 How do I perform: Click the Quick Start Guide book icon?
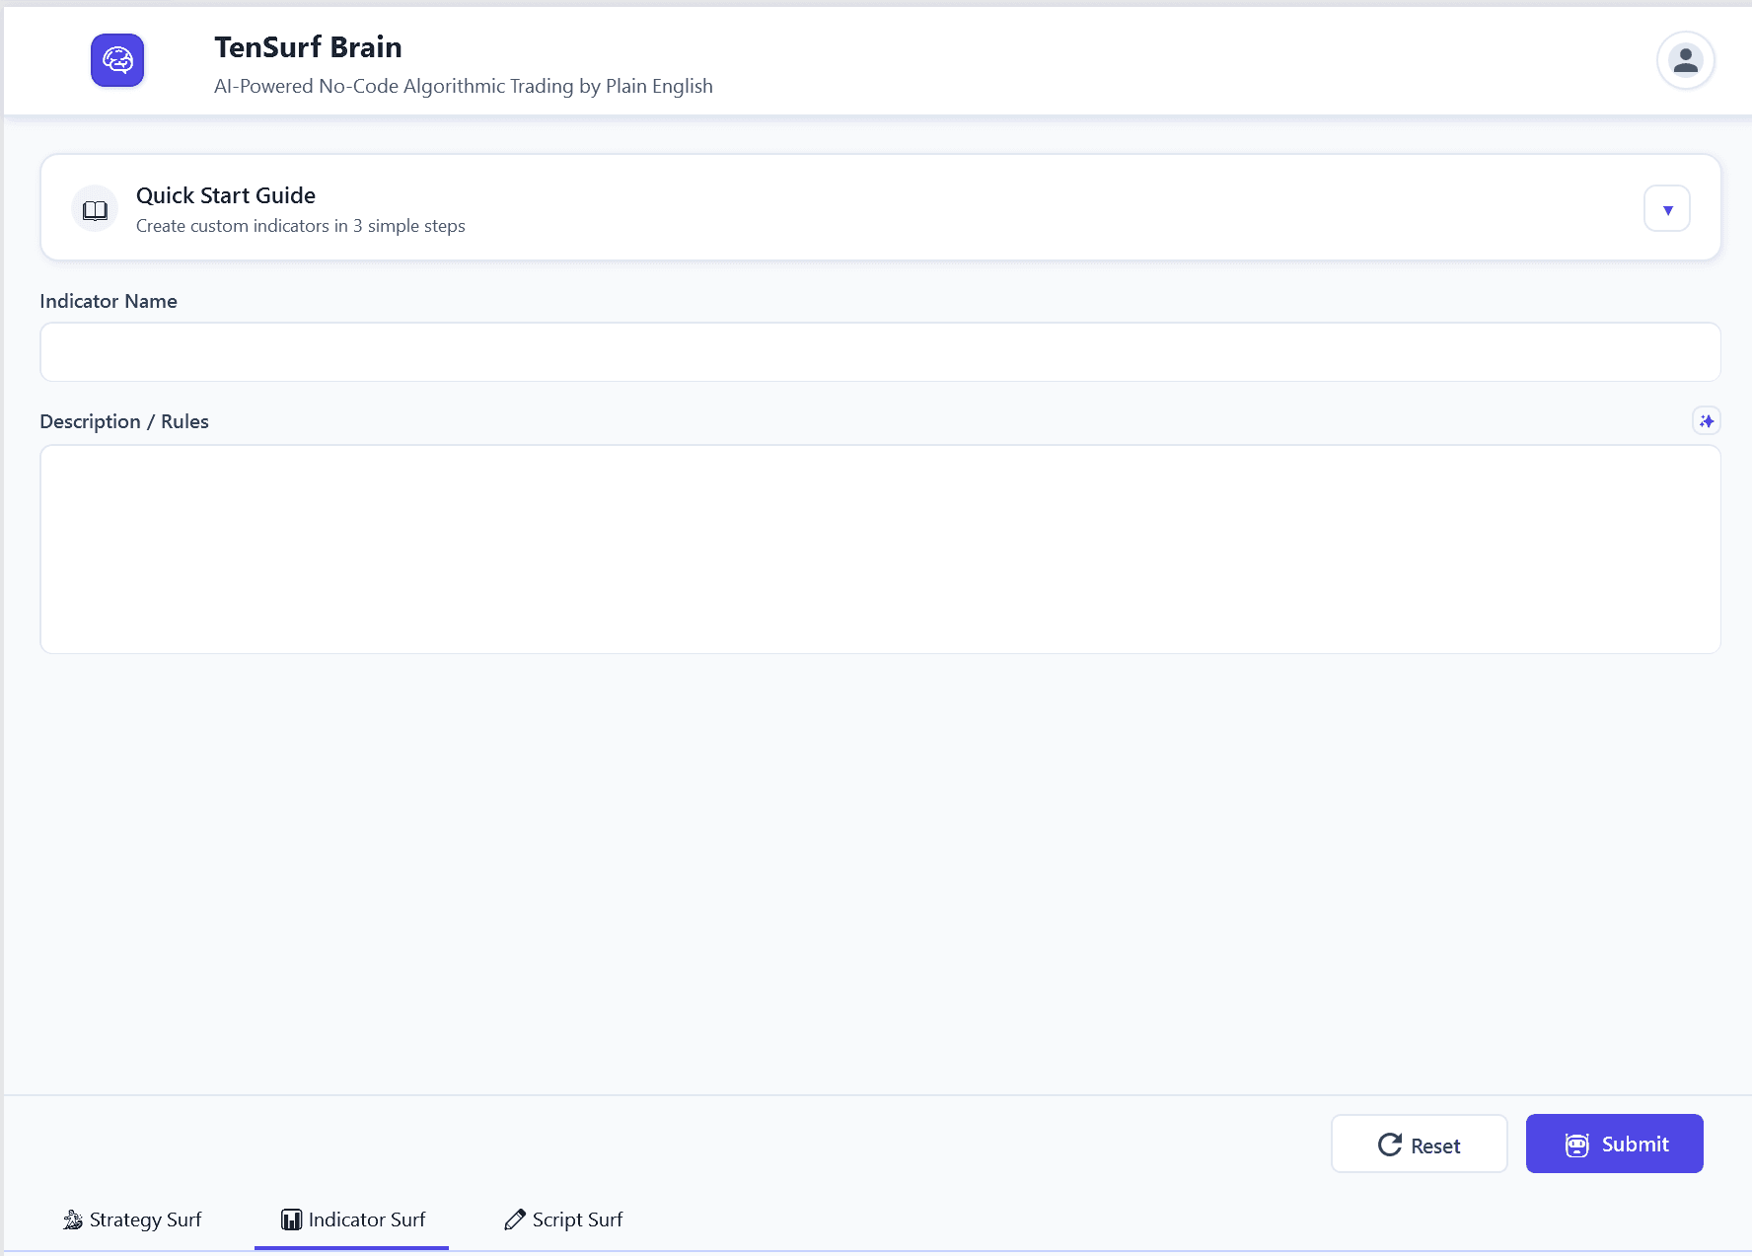click(95, 209)
